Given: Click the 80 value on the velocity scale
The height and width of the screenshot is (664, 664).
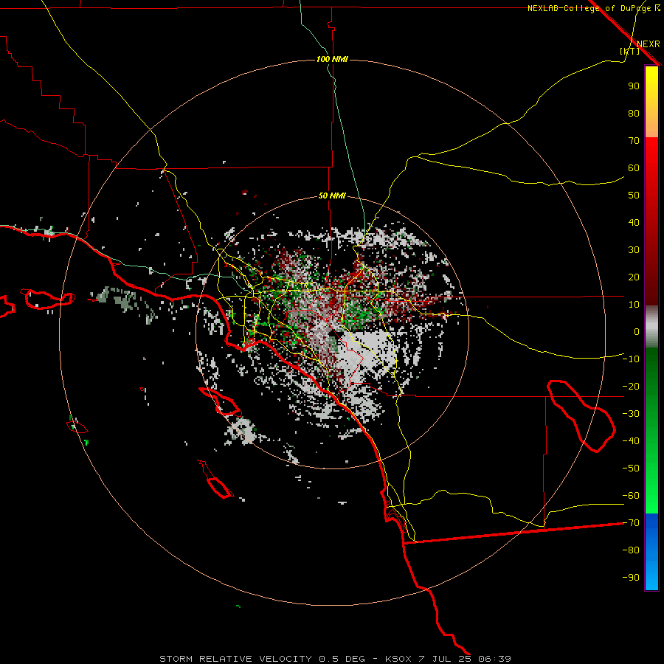Looking at the screenshot, I should [x=634, y=113].
